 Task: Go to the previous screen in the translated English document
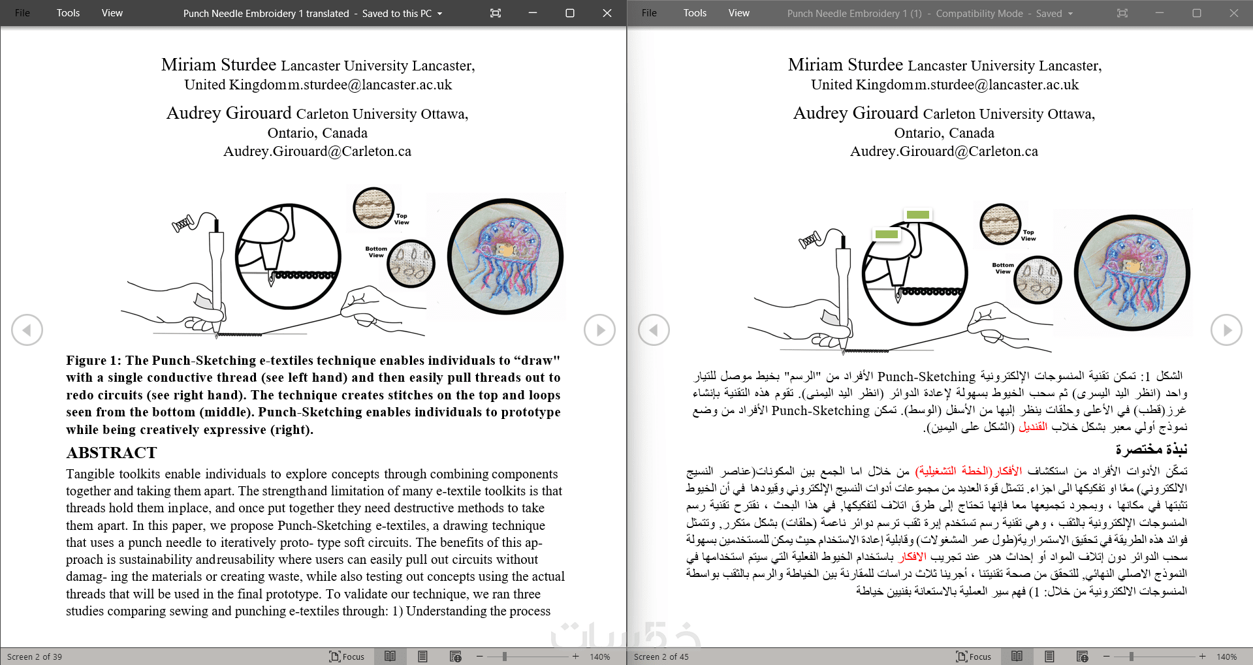(x=27, y=330)
